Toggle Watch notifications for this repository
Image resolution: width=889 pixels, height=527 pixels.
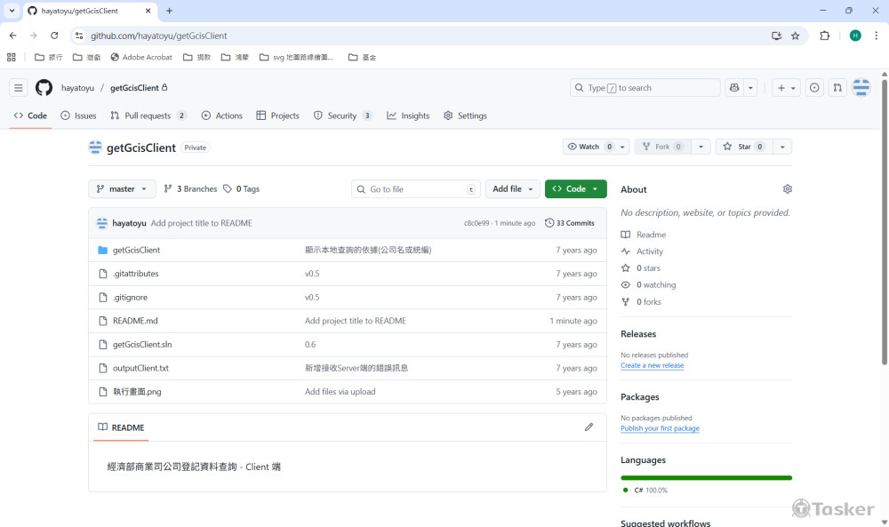[589, 147]
